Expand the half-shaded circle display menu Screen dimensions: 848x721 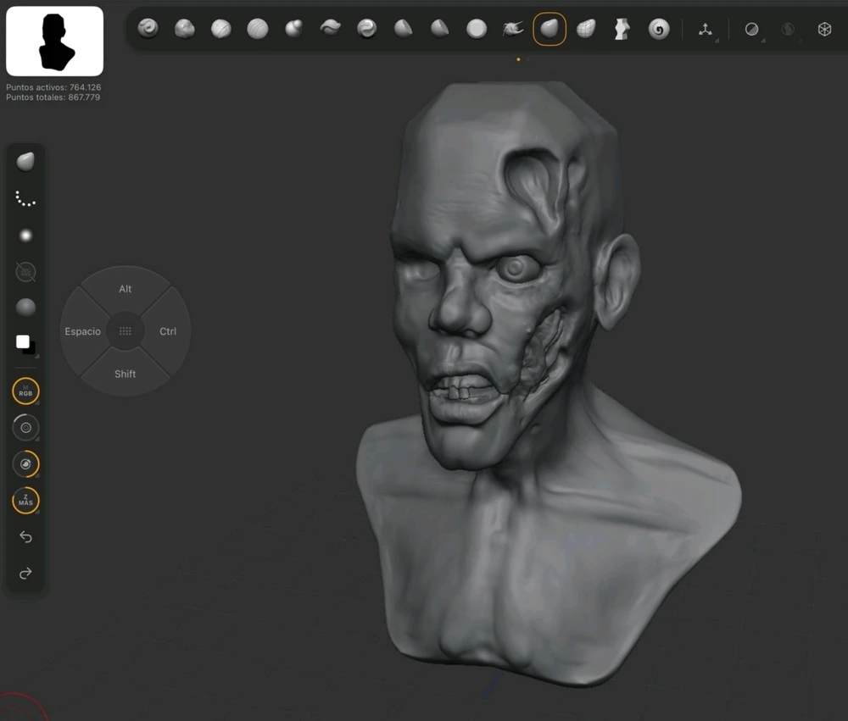pyautogui.click(x=751, y=30)
